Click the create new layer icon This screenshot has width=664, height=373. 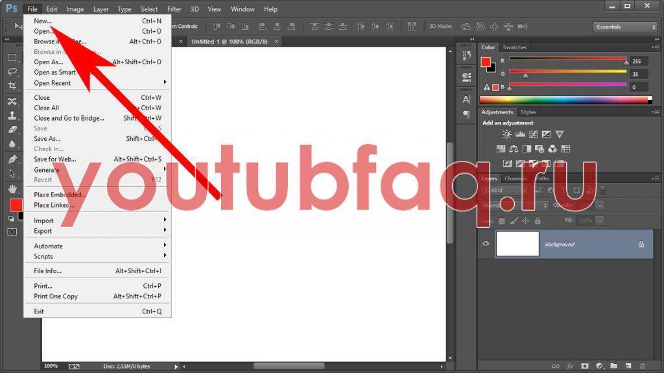tap(628, 366)
